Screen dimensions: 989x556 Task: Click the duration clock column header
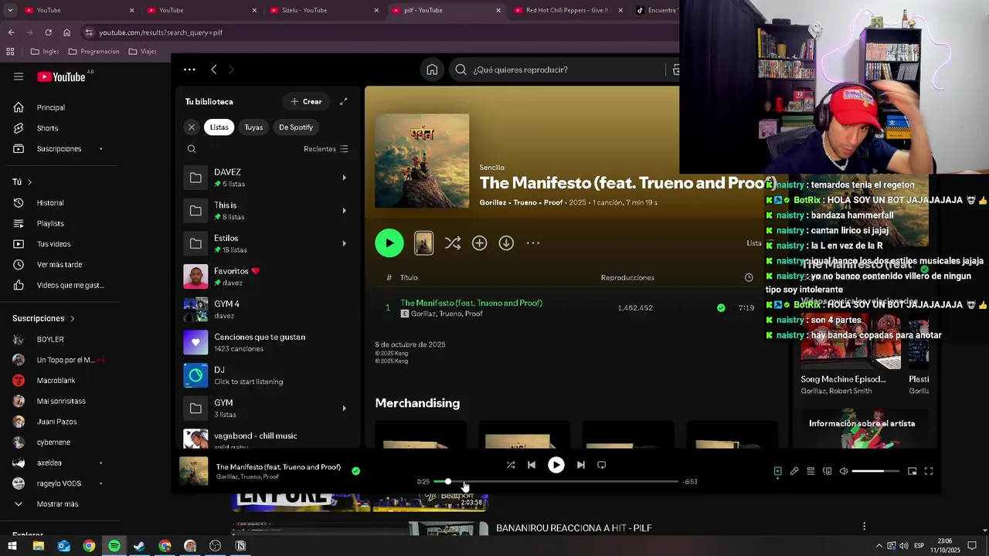[x=749, y=277]
